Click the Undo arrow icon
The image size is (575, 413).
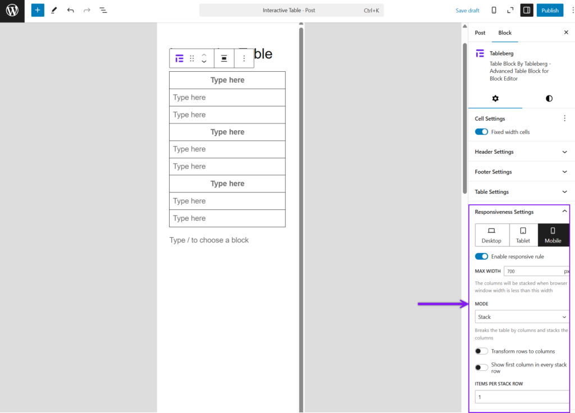pos(70,10)
